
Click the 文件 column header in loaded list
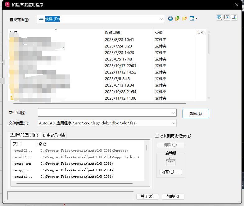[x=24, y=144]
